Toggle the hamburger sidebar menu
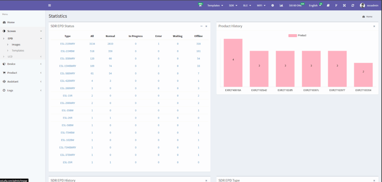This screenshot has height=182, width=382. point(50,5)
